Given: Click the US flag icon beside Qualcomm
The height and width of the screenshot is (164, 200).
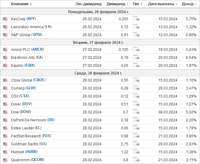Looking at the screenshot, I should click(x=5, y=160).
